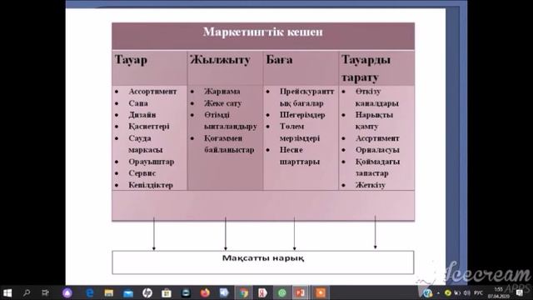The image size is (533, 300).
Task: Click the 'Тауарды тарату' column header
Action: pyautogui.click(x=366, y=68)
